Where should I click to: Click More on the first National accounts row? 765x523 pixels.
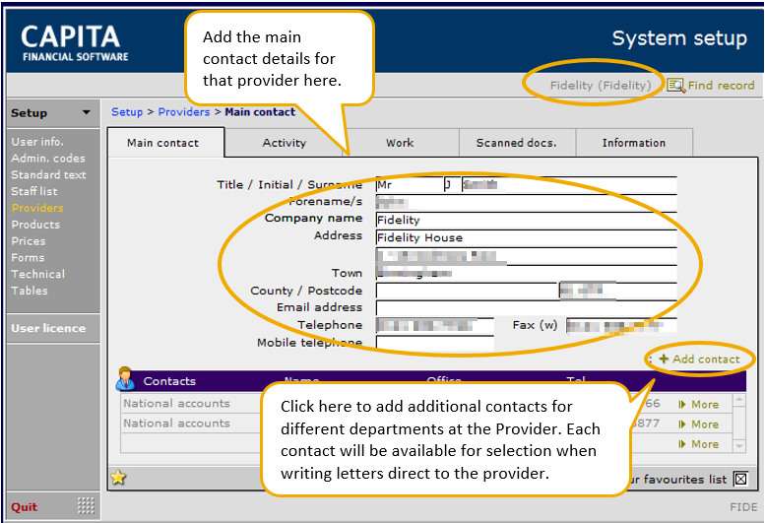tap(699, 405)
